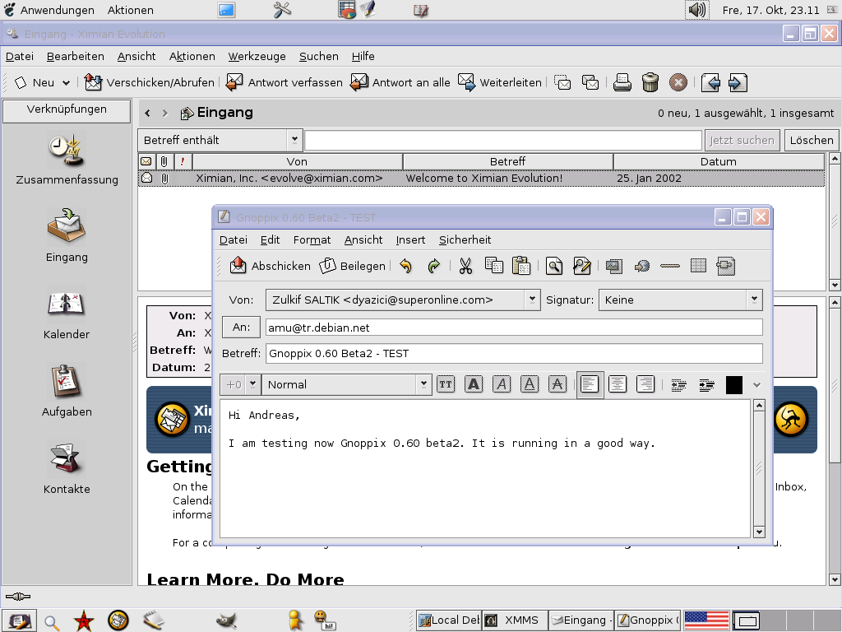This screenshot has width=842, height=632.
Task: Open Kontakte from the shortcut bar
Action: coord(67,468)
